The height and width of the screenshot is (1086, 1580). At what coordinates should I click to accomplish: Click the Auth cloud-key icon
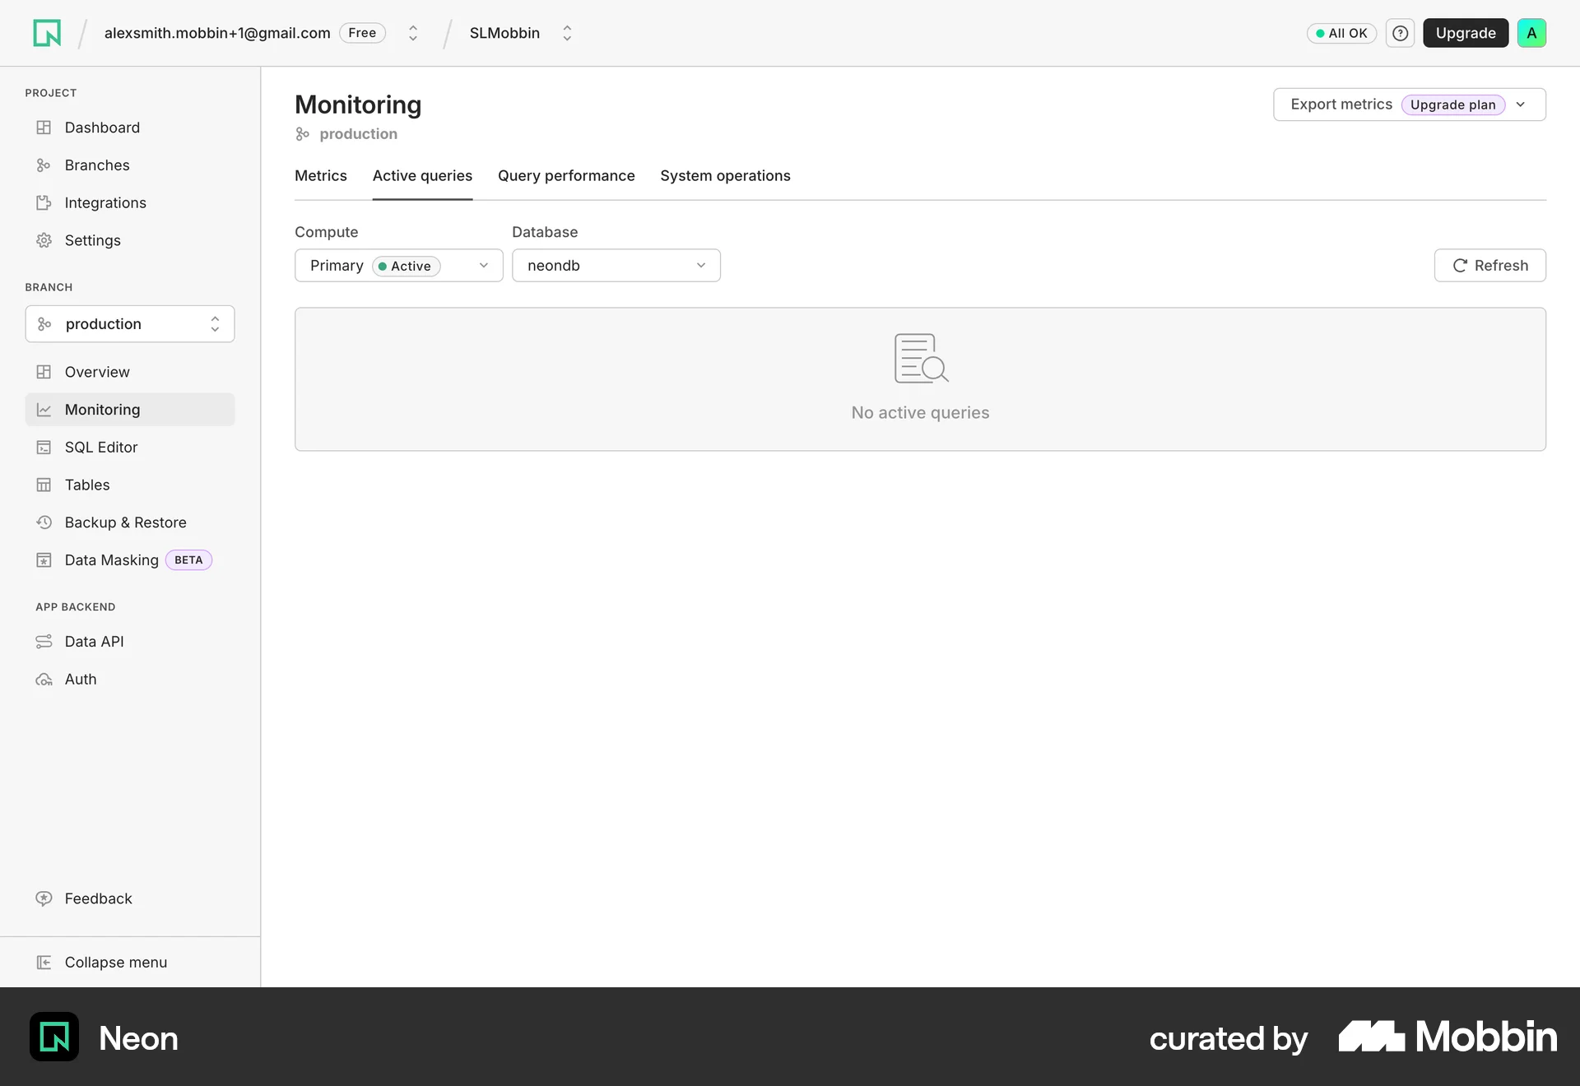point(44,680)
